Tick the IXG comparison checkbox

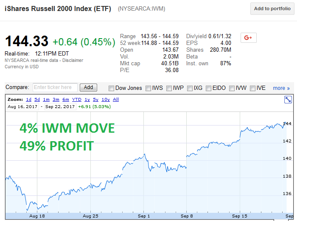pyautogui.click(x=190, y=88)
